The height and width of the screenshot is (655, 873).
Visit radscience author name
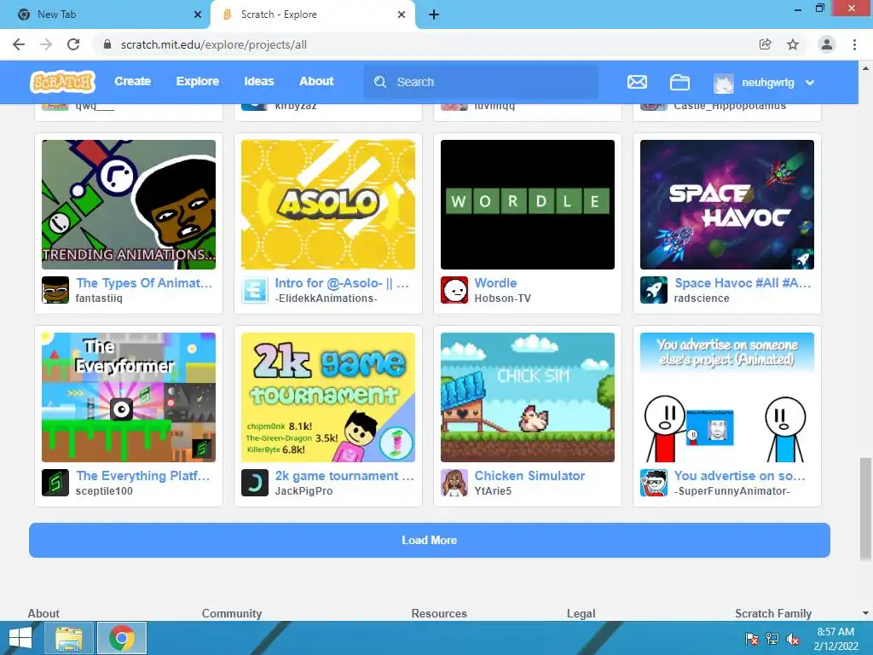702,299
